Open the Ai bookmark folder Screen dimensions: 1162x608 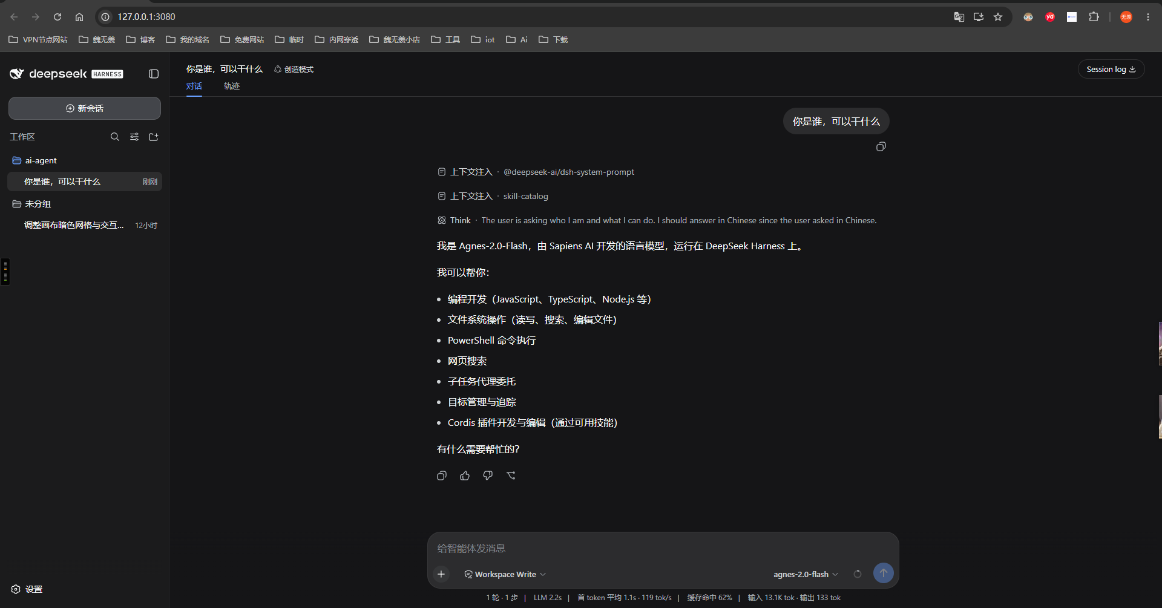(x=517, y=39)
